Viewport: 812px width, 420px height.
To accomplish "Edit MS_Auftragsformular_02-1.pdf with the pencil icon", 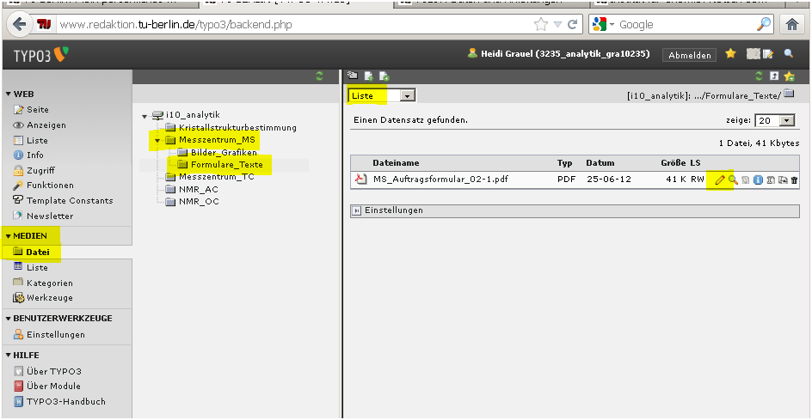I will click(x=720, y=180).
